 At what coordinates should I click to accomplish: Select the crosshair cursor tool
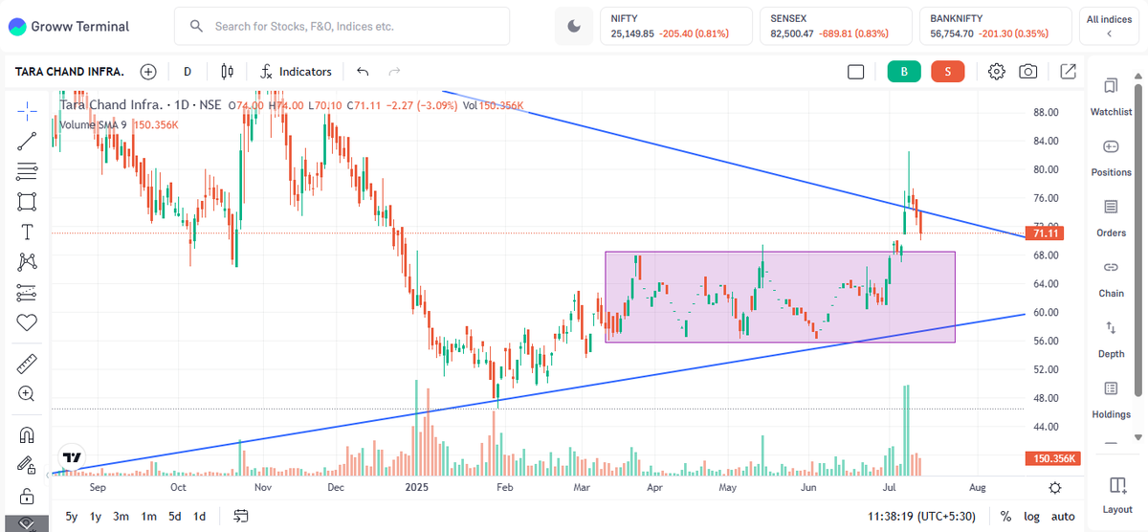point(27,110)
